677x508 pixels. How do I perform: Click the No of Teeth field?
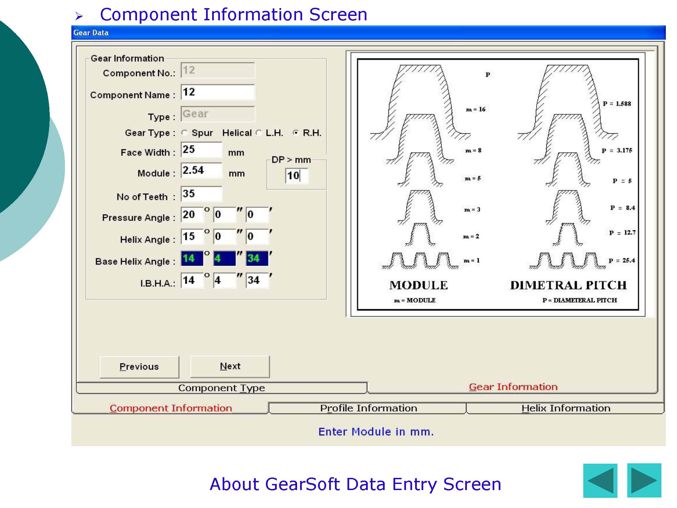(202, 194)
